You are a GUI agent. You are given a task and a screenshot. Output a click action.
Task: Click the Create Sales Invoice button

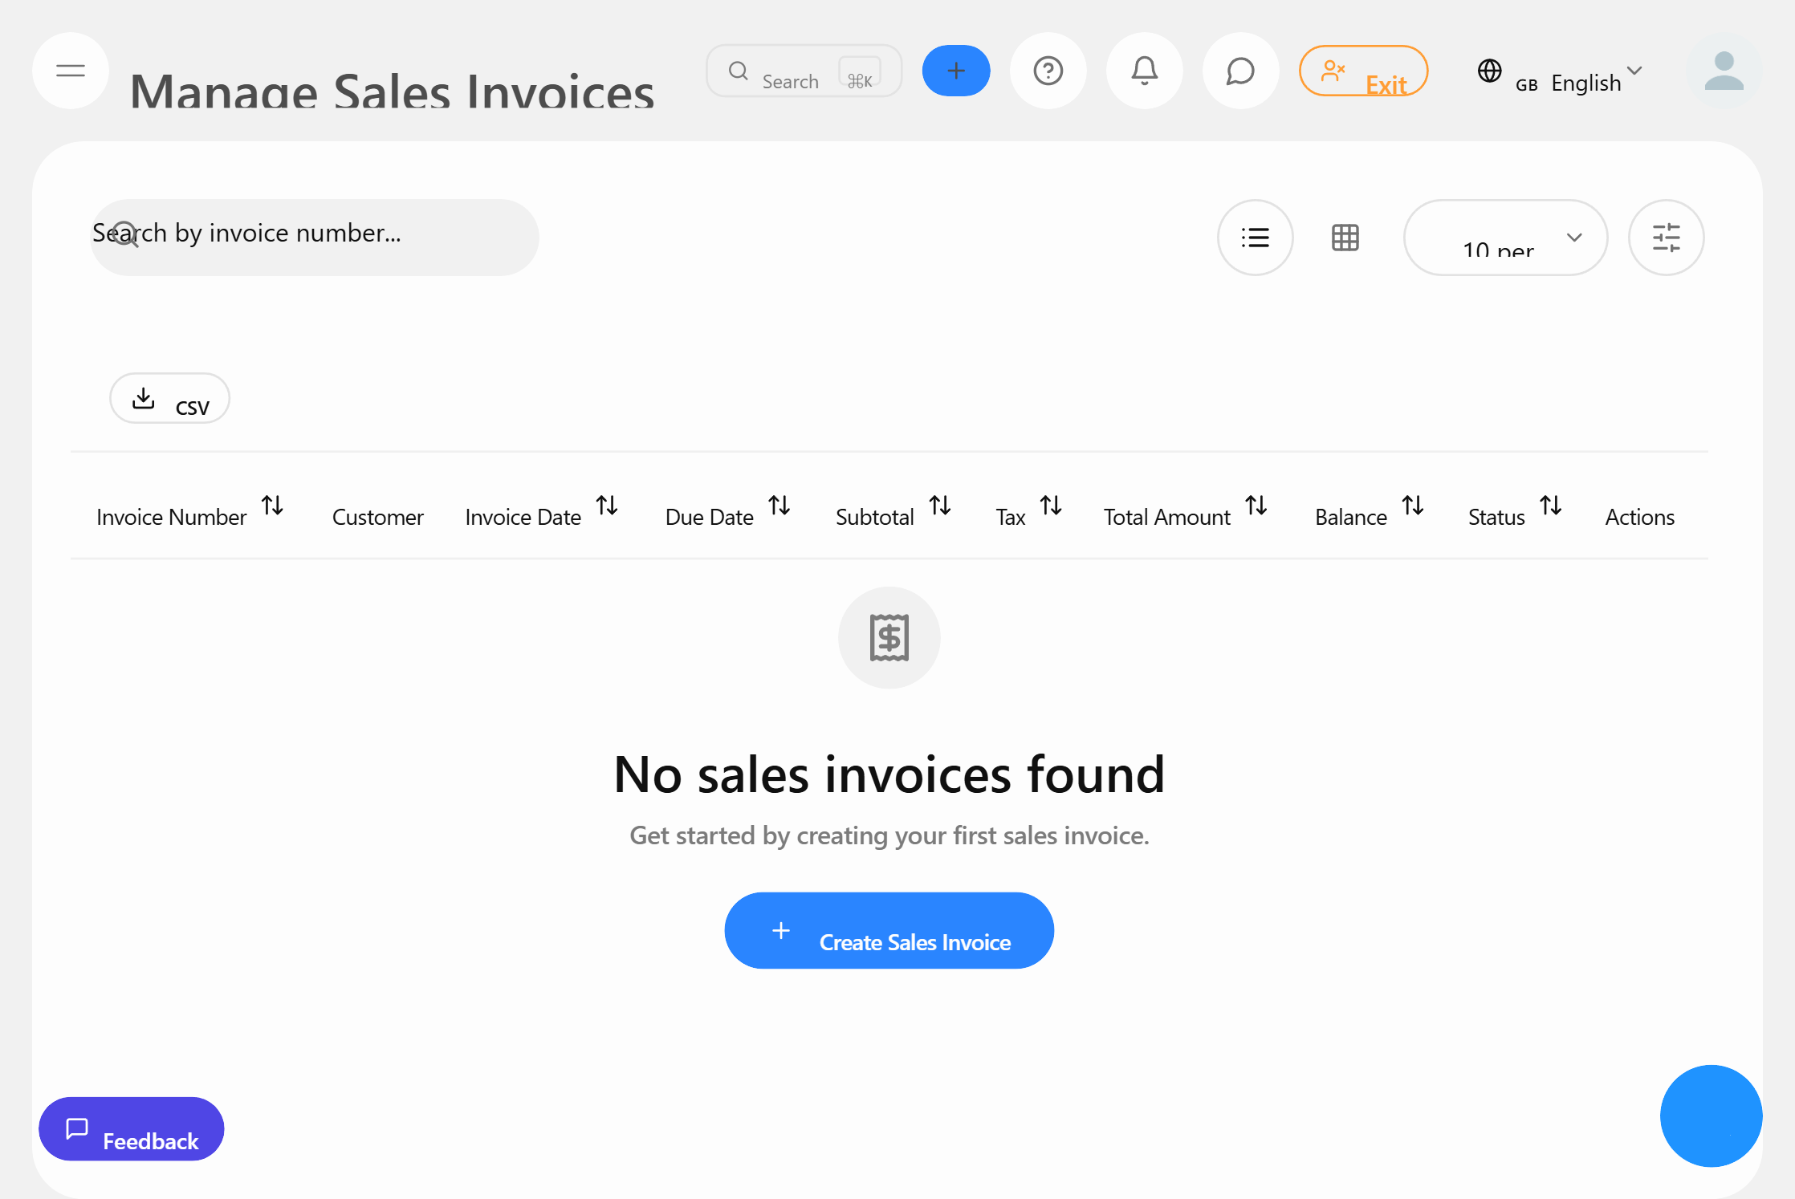889,931
